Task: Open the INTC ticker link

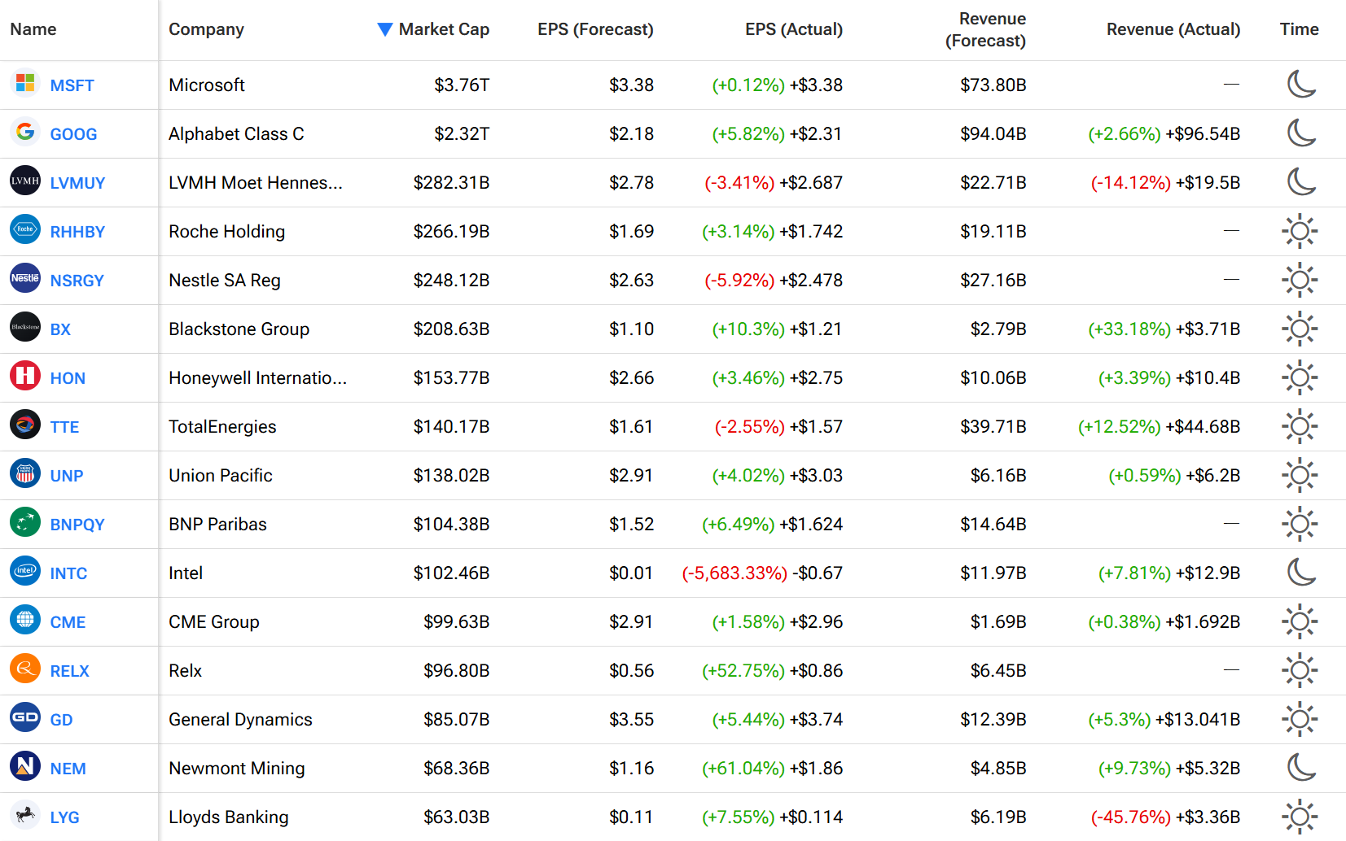Action: pos(68,573)
